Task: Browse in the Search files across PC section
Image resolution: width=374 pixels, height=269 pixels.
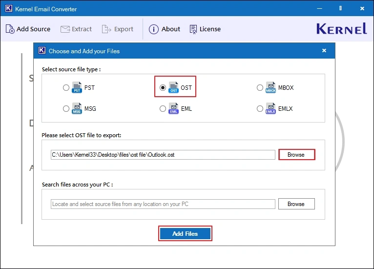Action: point(296,204)
